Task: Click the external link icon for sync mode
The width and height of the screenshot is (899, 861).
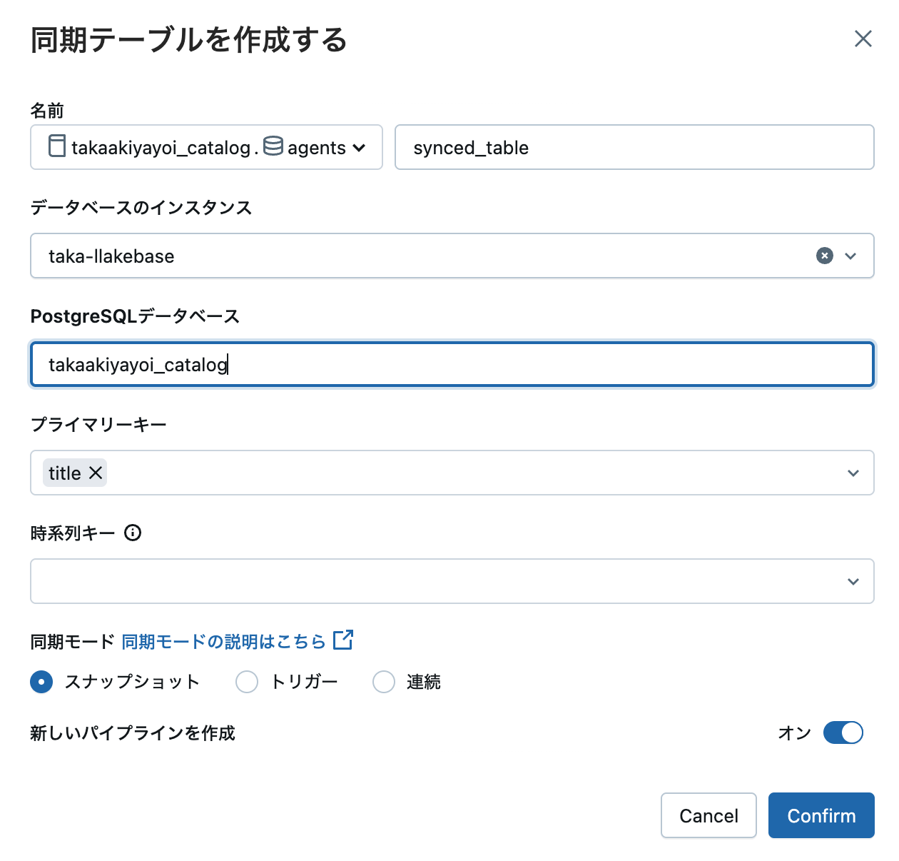Action: point(343,640)
